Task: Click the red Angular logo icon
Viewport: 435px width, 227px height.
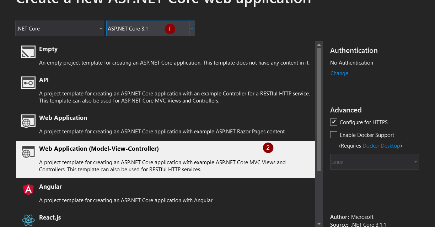Action: point(28,189)
